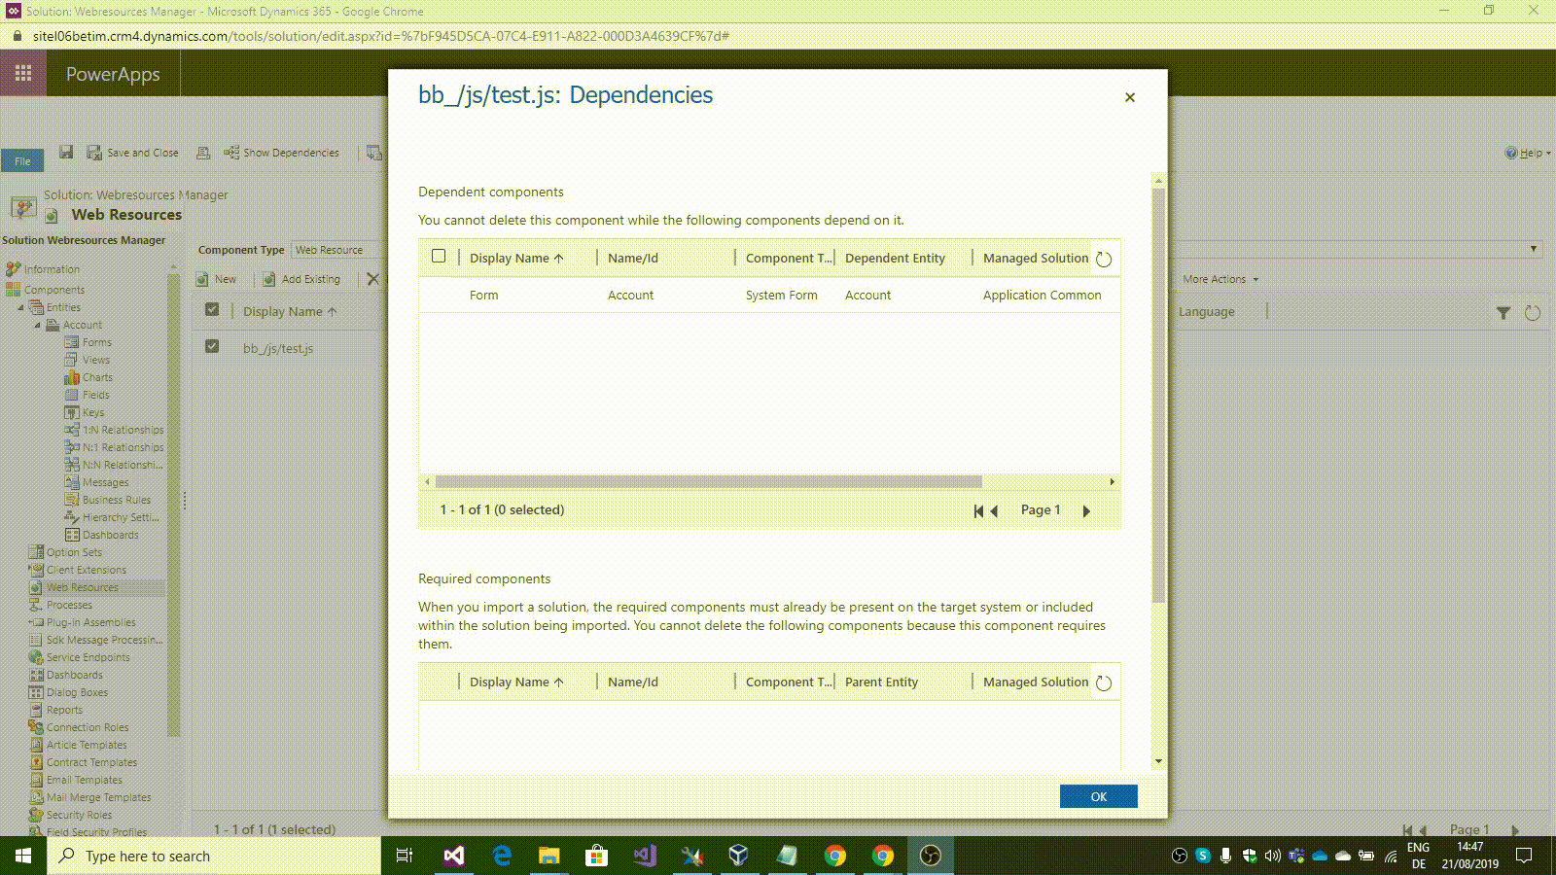Toggle the select-all checkbox above Display Name
Viewport: 1556px width, 875px height.
(212, 308)
